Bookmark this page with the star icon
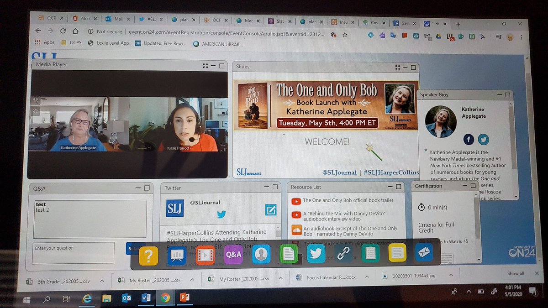This screenshot has height=308, width=548. click(345, 34)
